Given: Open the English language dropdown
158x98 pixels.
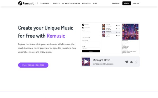Looking at the screenshot, I should (x=116, y=3).
